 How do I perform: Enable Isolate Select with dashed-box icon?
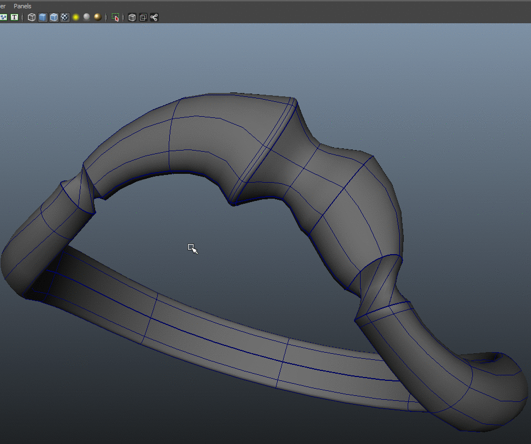tap(115, 17)
